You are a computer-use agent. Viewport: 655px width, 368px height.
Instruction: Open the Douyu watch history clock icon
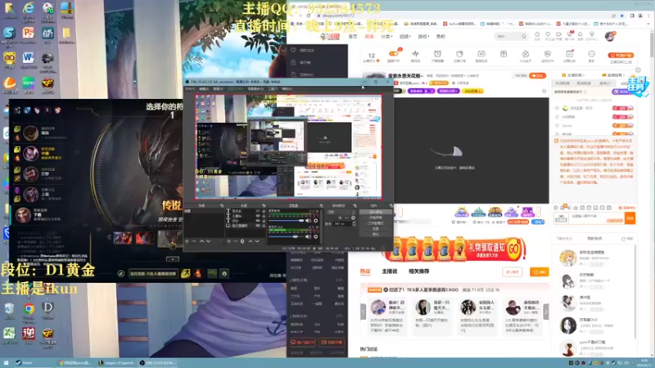pyautogui.click(x=537, y=35)
